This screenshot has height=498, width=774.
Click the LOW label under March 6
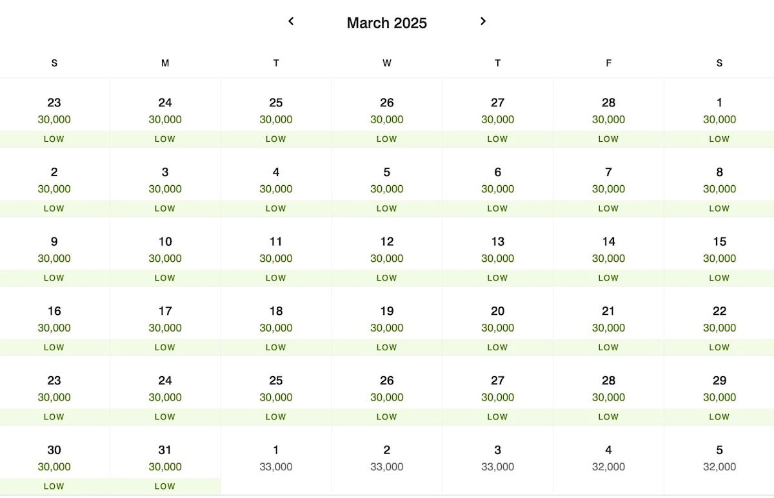click(x=497, y=208)
